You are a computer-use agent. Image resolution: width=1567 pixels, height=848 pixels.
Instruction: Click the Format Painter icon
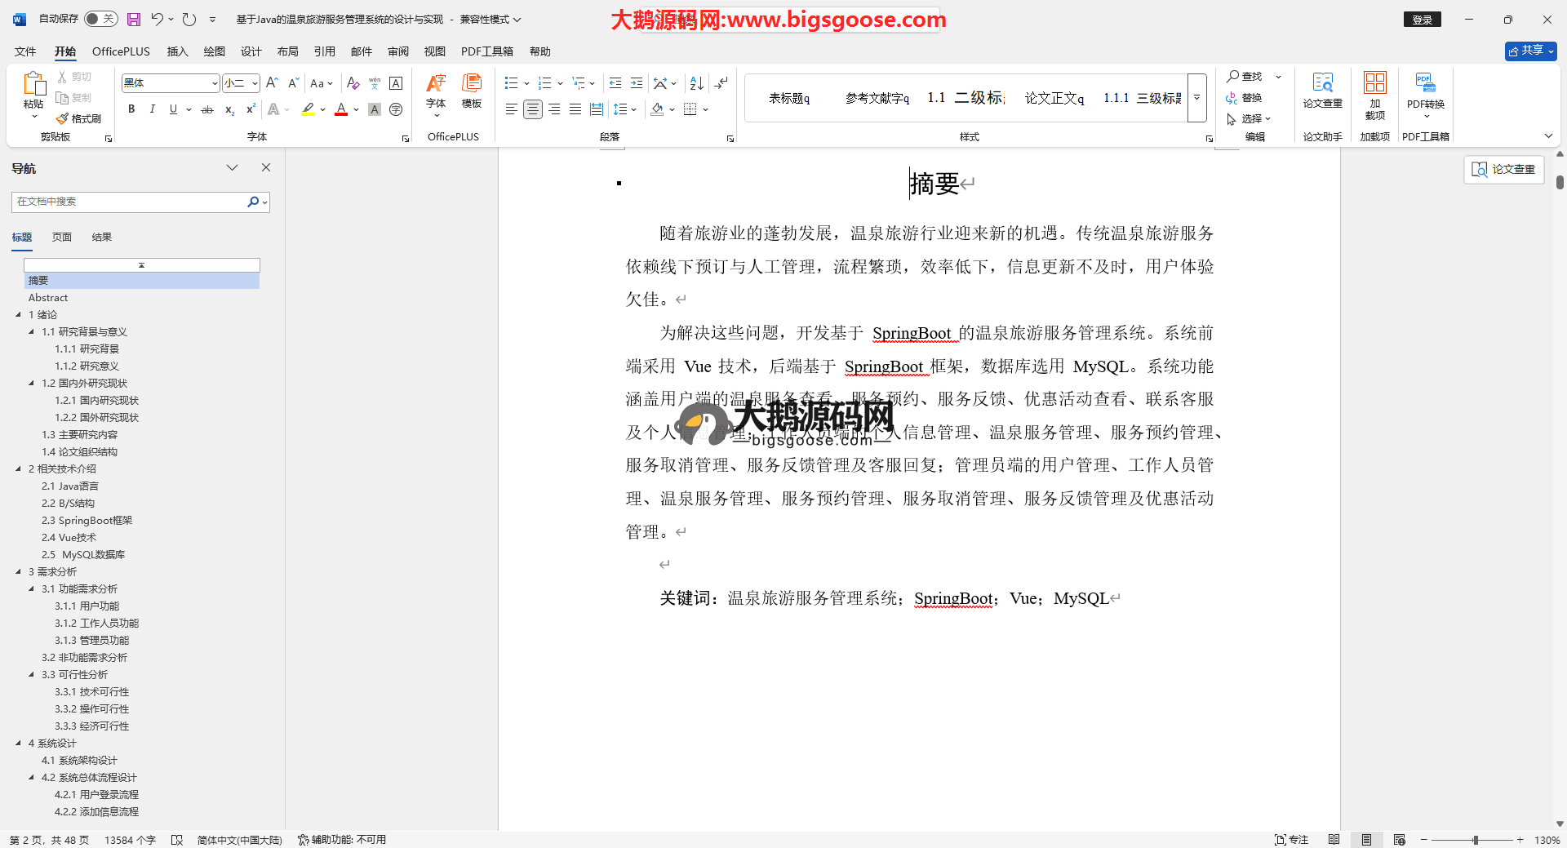pos(79,118)
